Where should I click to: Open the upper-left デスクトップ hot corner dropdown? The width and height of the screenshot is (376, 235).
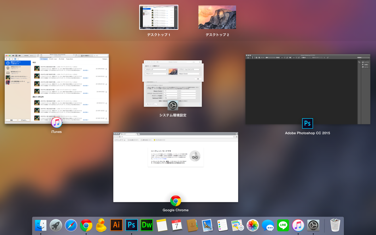(x=156, y=69)
